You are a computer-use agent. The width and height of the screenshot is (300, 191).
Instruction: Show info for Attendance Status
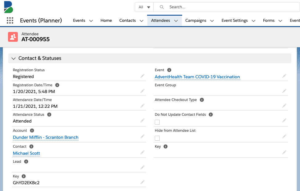(x=49, y=115)
